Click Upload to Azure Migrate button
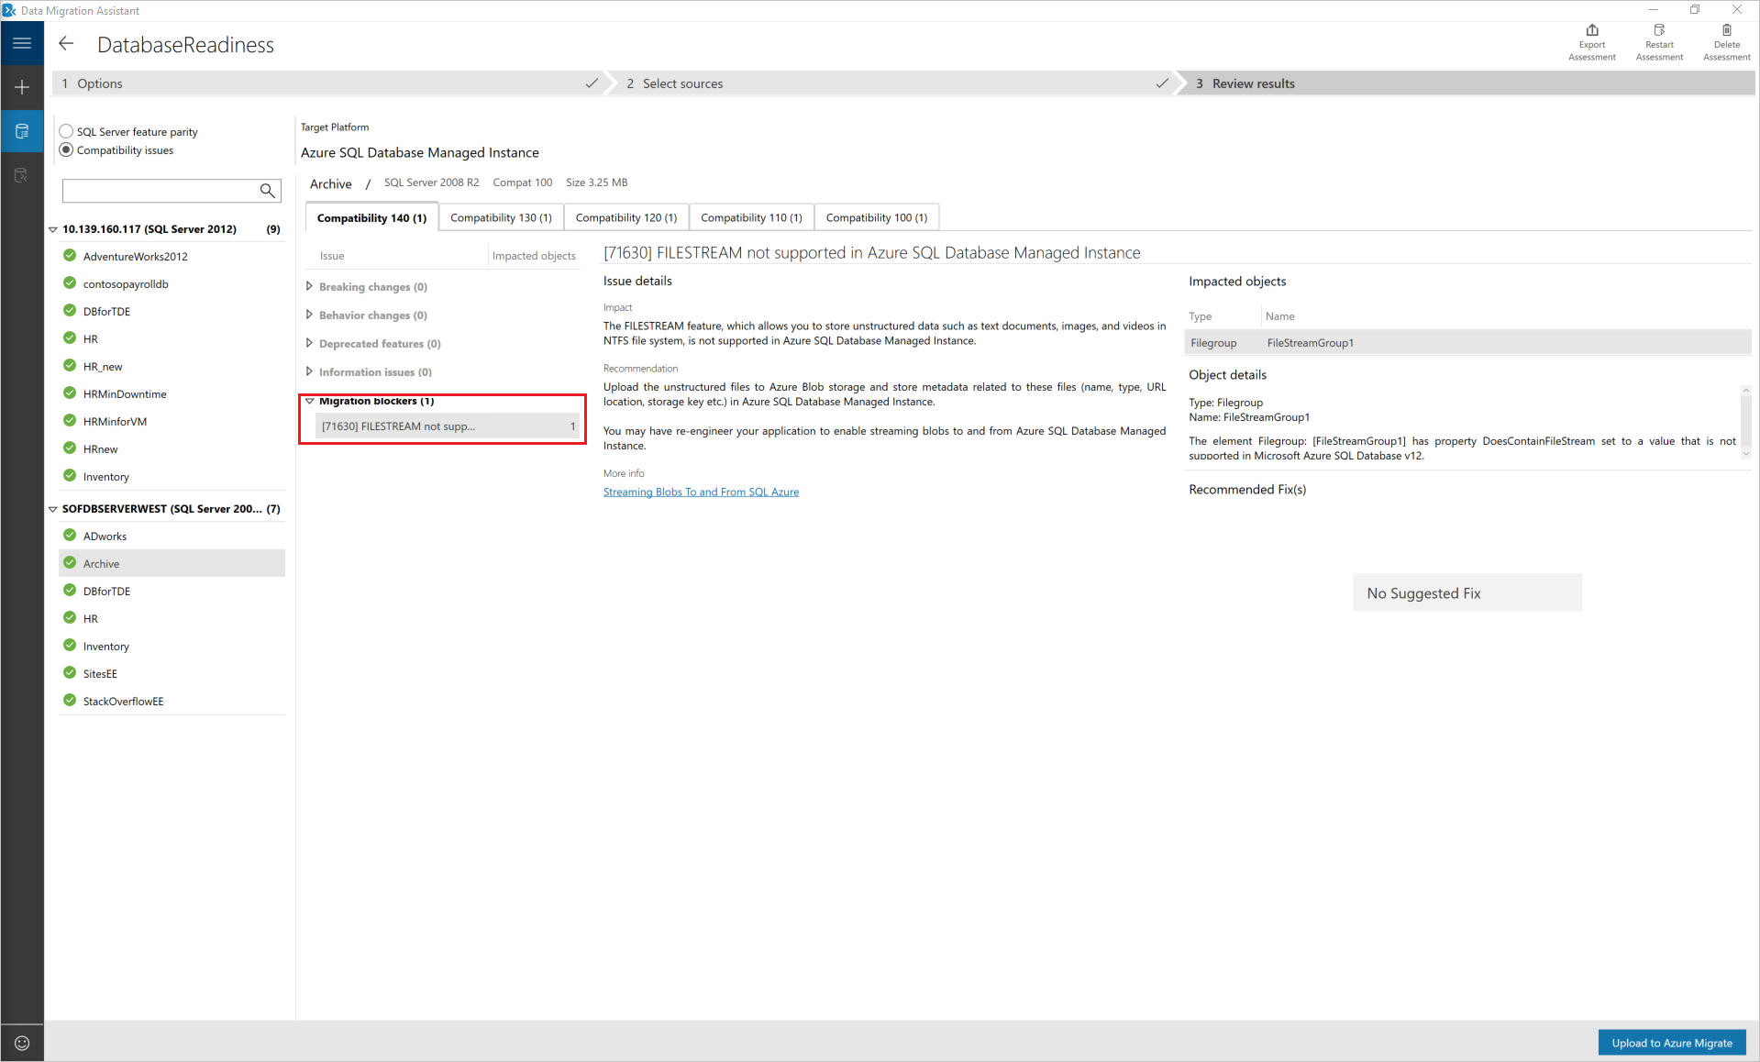This screenshot has width=1760, height=1062. 1672,1043
